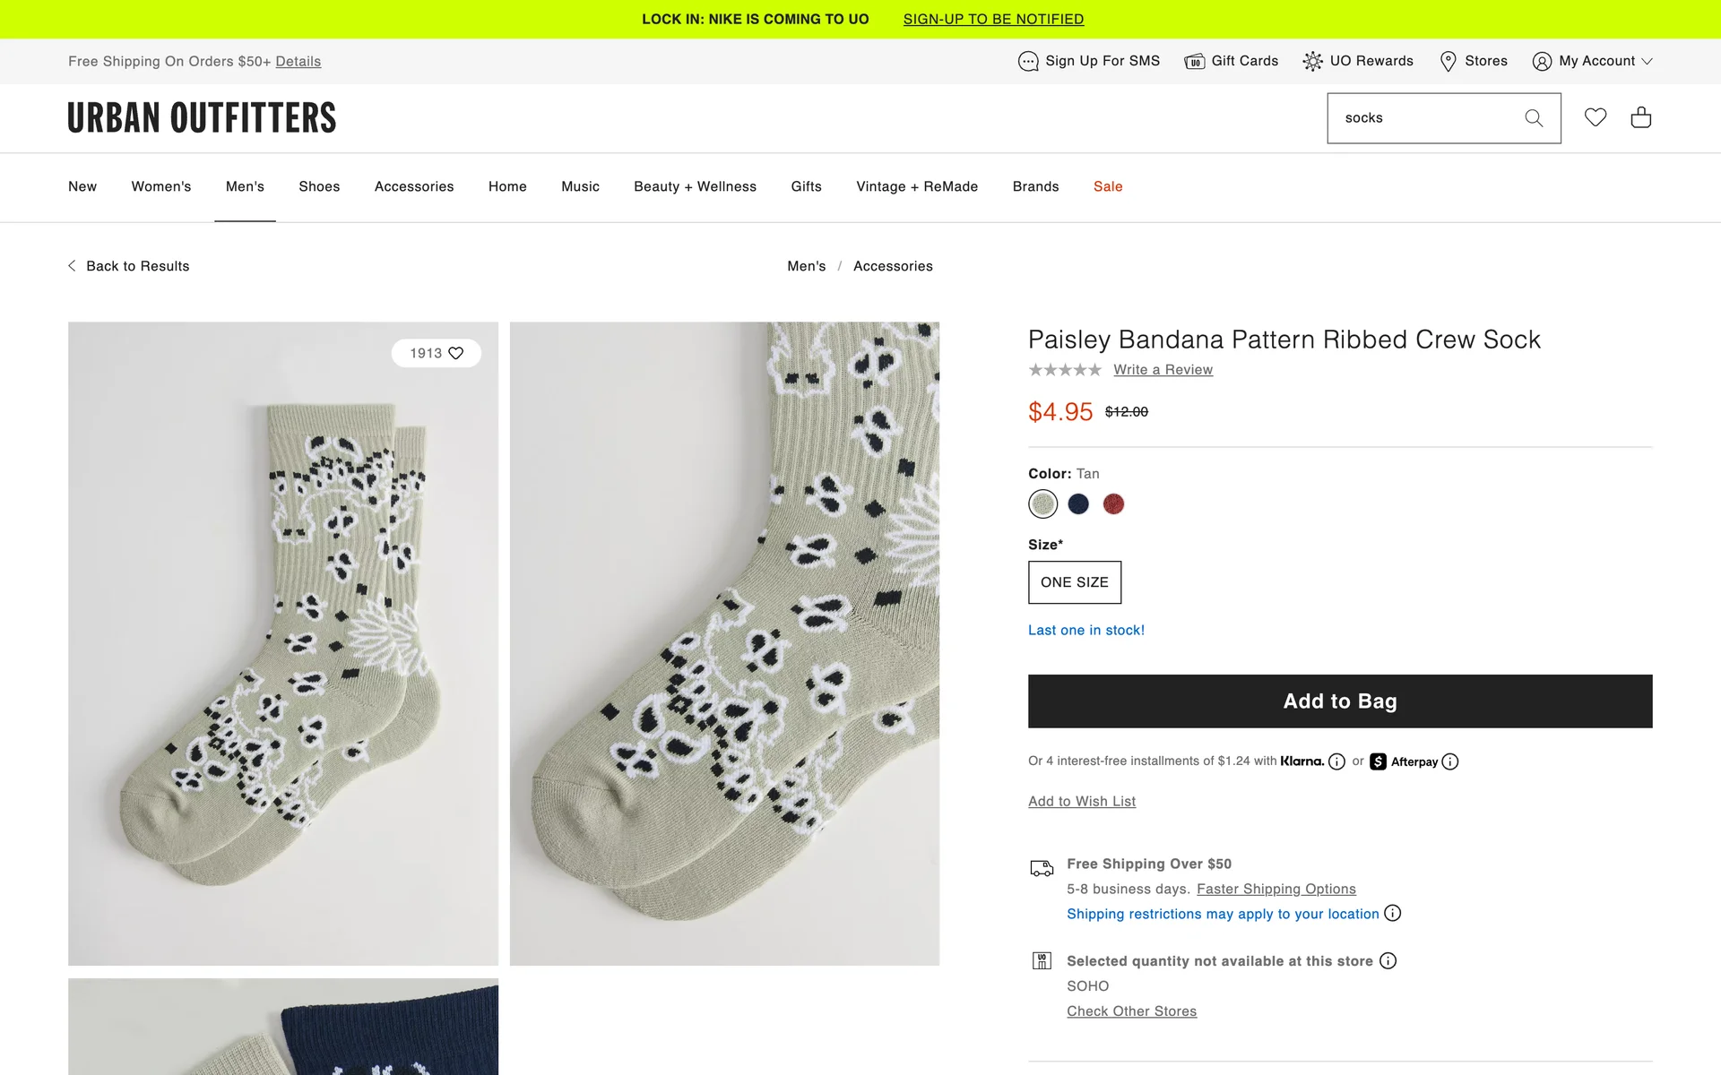
Task: Click the Write a Review link
Action: (1163, 370)
